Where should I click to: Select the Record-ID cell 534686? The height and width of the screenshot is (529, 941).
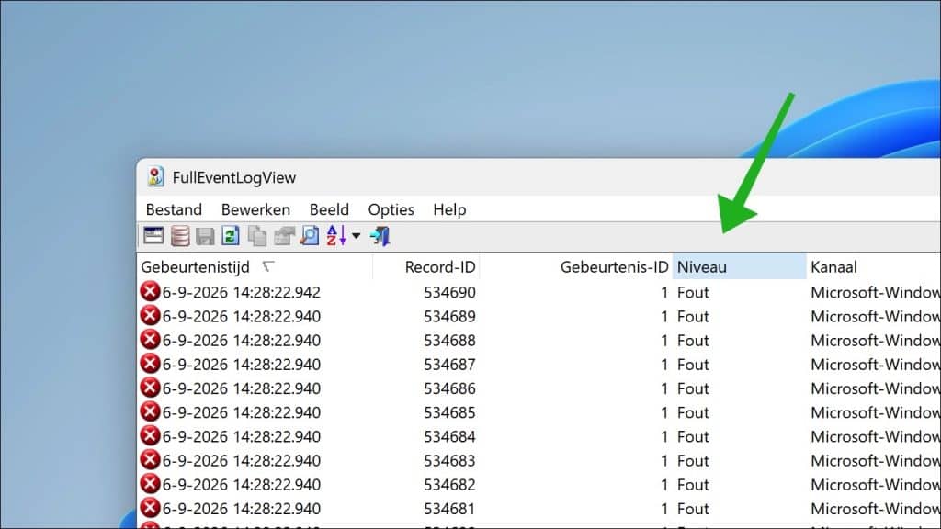[449, 388]
